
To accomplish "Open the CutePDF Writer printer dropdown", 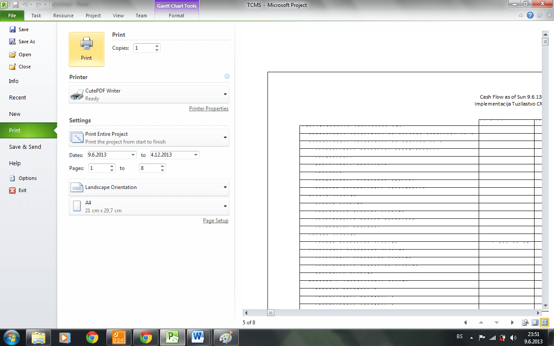I will point(225,94).
